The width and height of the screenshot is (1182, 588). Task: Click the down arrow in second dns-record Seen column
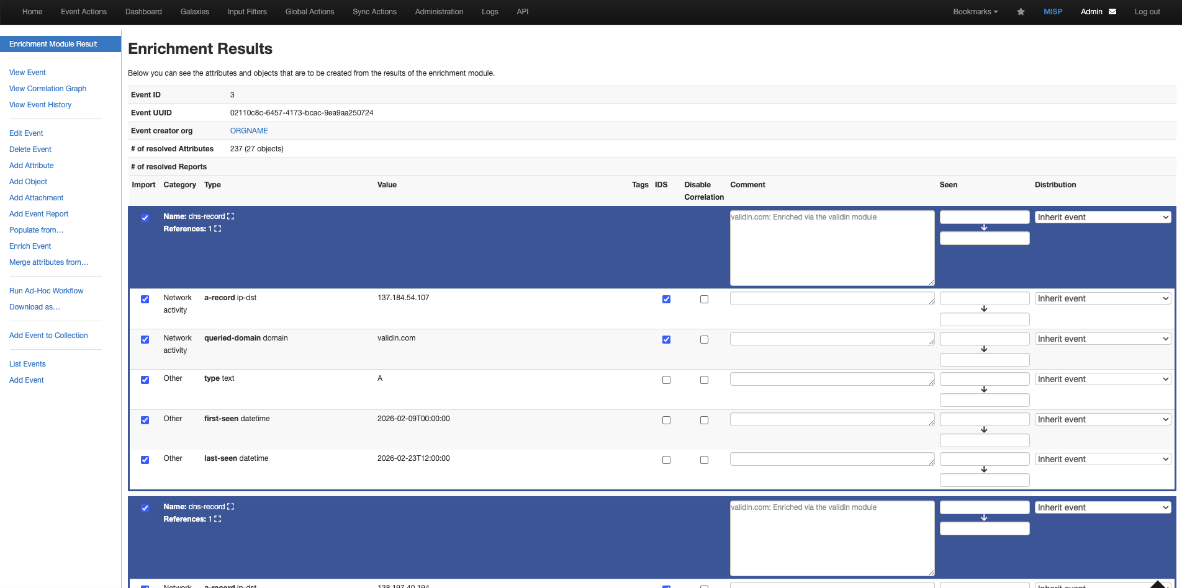(x=983, y=517)
